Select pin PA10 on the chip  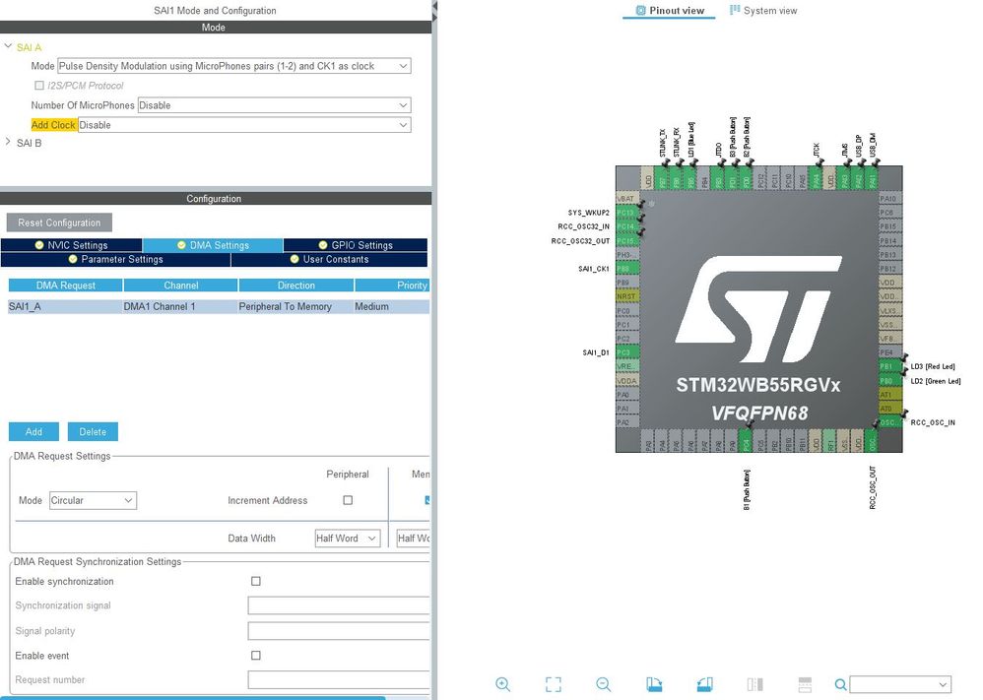coord(890,199)
